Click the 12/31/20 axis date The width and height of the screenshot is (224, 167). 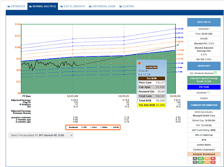click(x=72, y=96)
